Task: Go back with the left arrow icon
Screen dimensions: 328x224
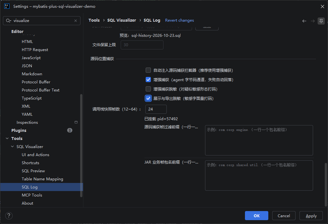Action: pos(304,21)
